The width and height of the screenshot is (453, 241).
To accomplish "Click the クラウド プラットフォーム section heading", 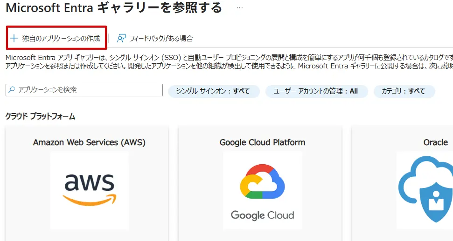I will click(40, 116).
